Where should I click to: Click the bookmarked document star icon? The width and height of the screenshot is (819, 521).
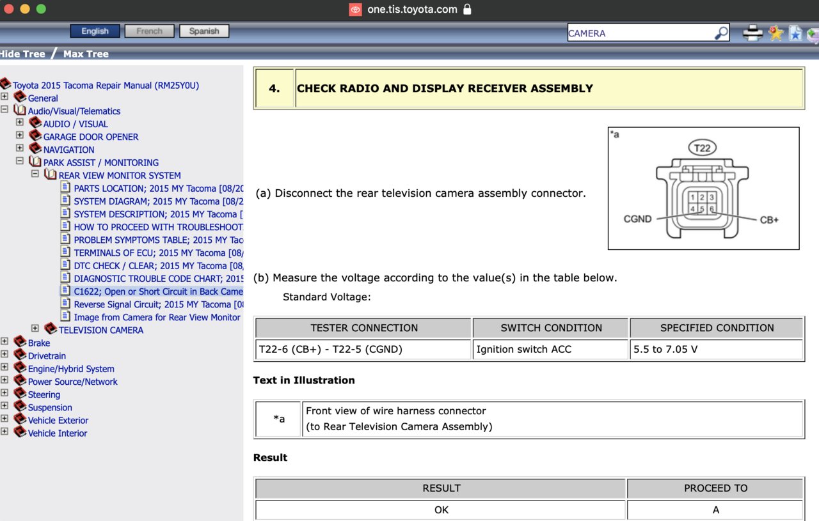coord(795,33)
